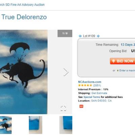This screenshot has height=135, width=135.
Task: Open Get Estimate shipping link
Action: (x=99, y=93)
